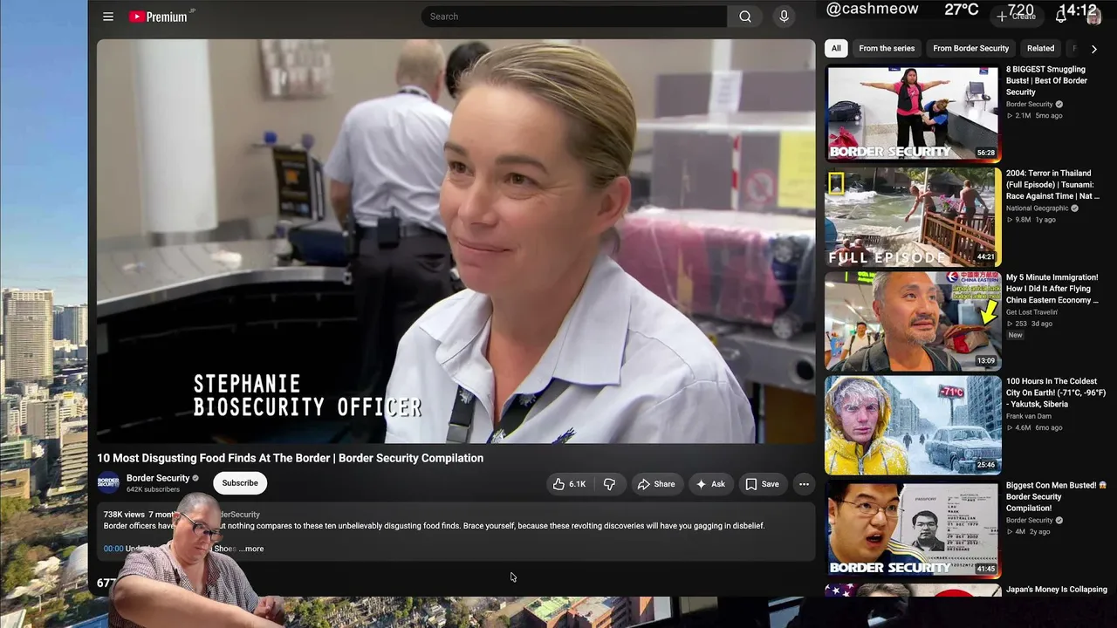This screenshot has width=1117, height=628.
Task: Click the 738K views text in the description
Action: [124, 515]
